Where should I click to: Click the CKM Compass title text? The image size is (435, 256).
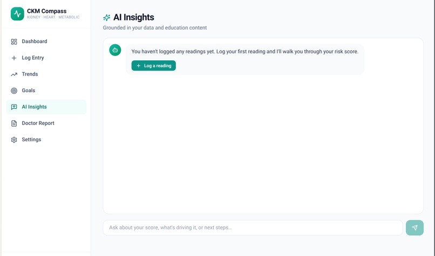coord(46,11)
